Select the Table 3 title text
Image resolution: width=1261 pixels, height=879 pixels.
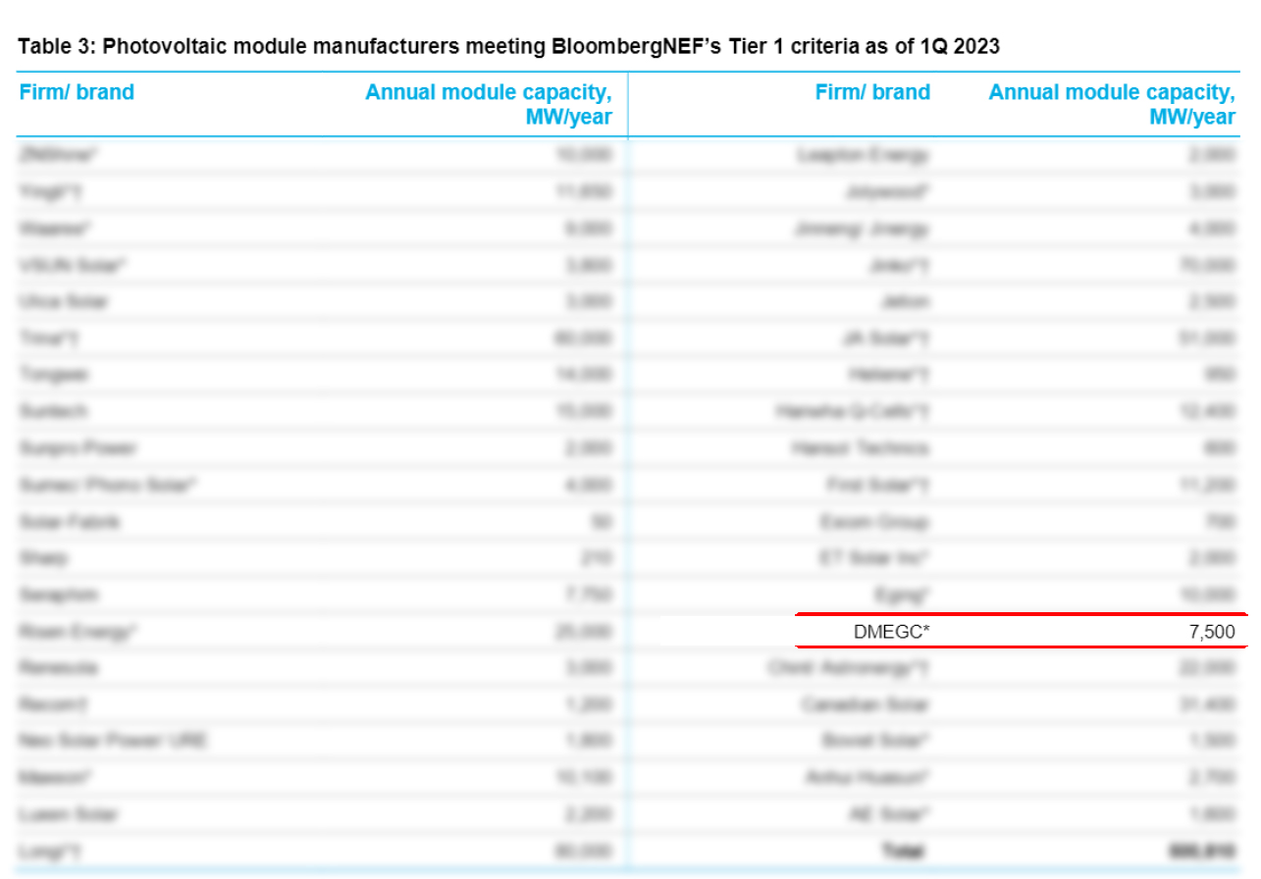(x=508, y=47)
